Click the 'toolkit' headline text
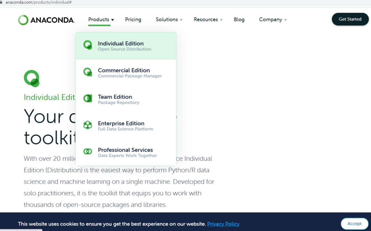371x231 pixels. (49, 137)
